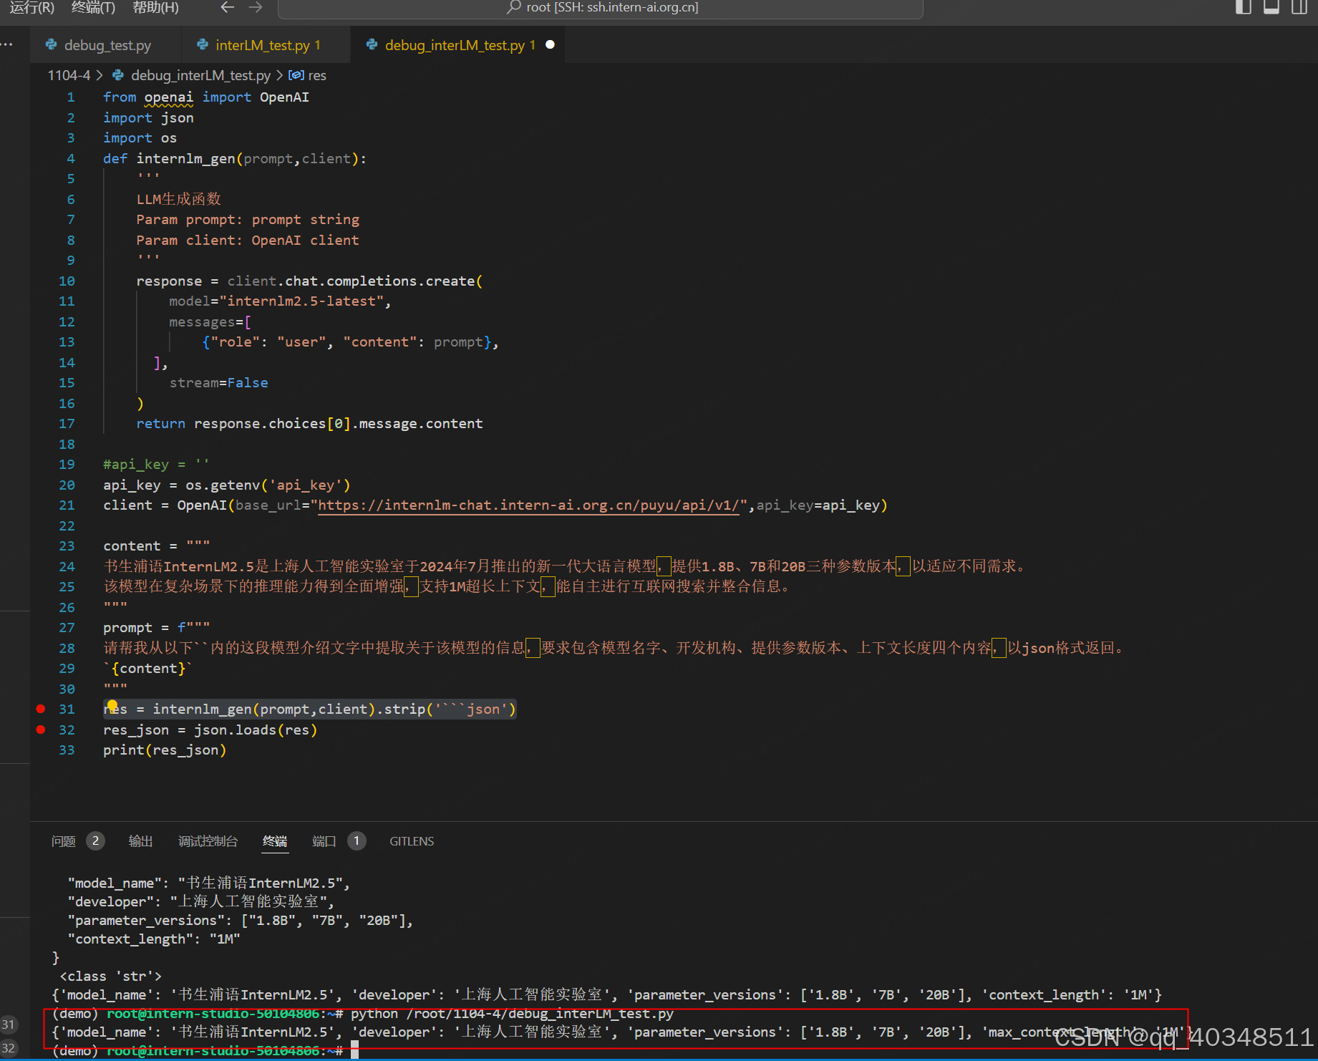Click print(res_json) on line 33

coord(165,750)
